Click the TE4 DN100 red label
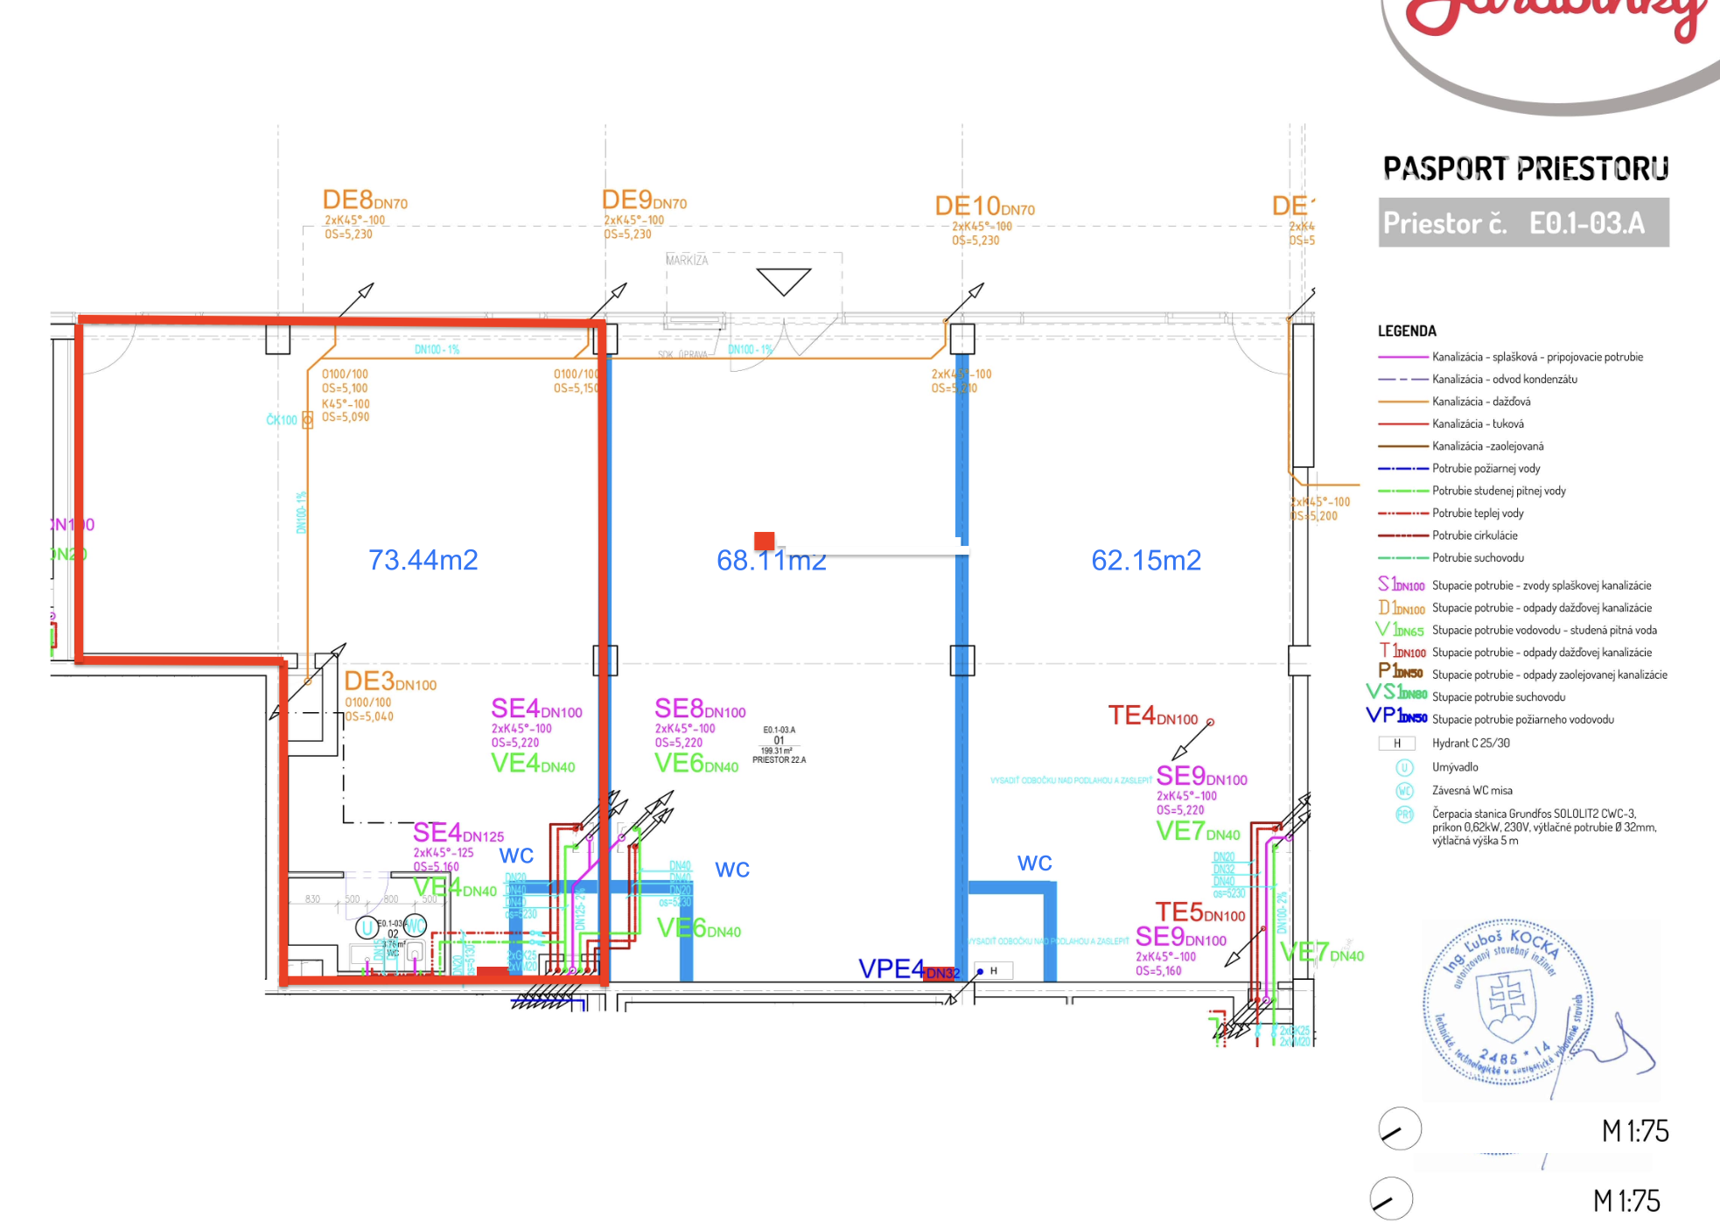1720x1223 pixels. pos(1152,716)
